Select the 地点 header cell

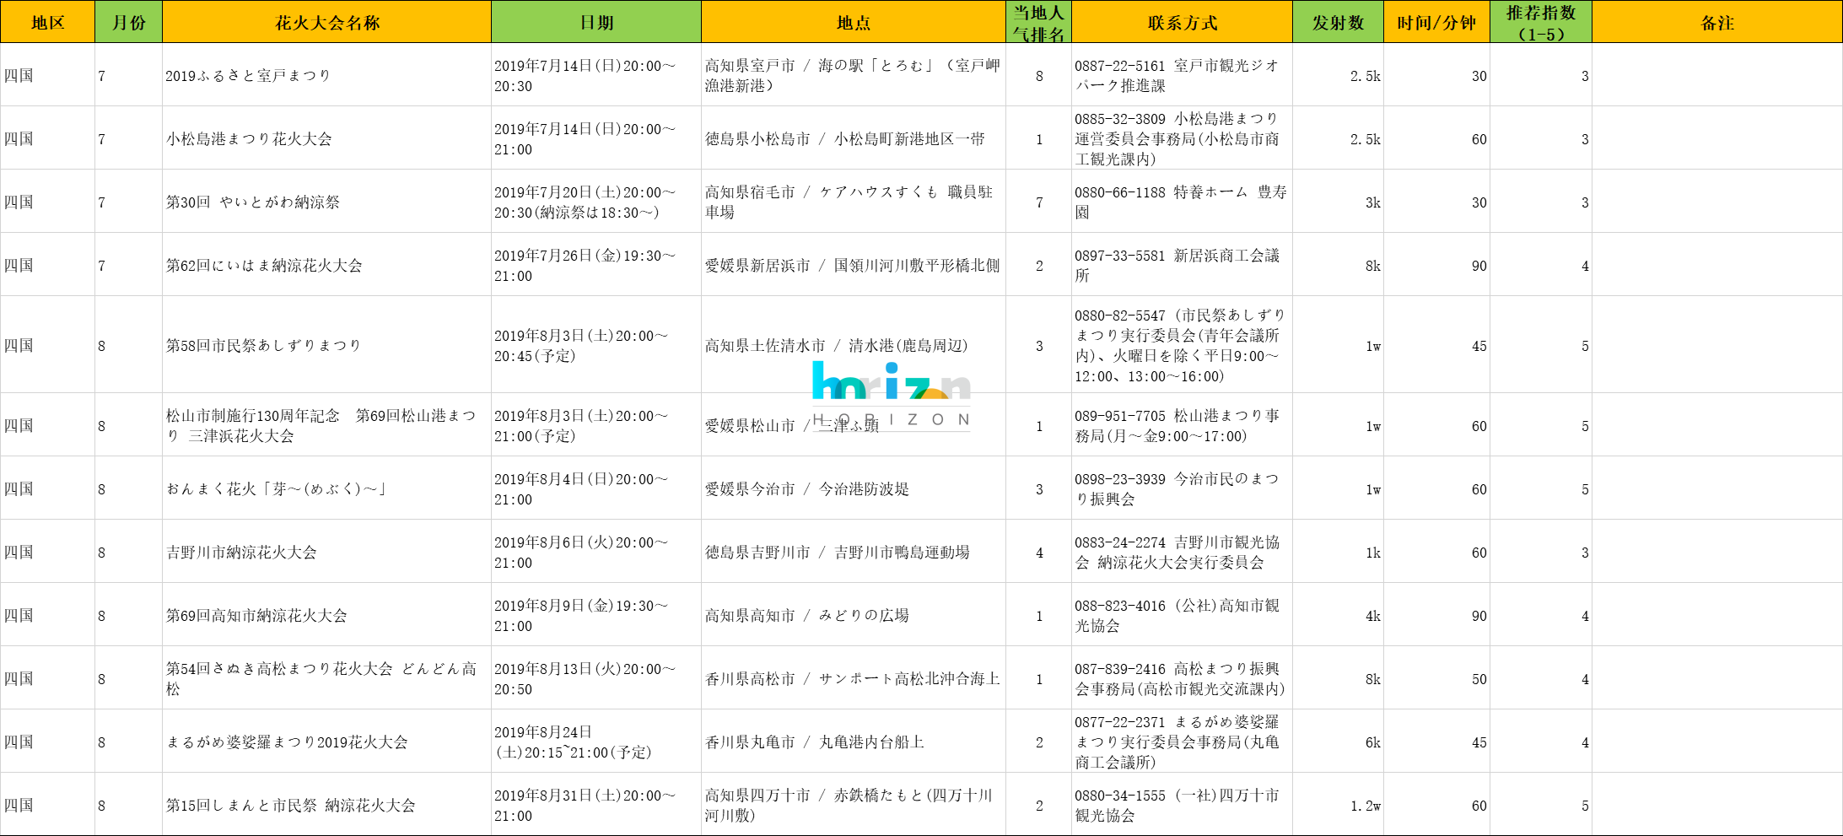click(x=854, y=22)
